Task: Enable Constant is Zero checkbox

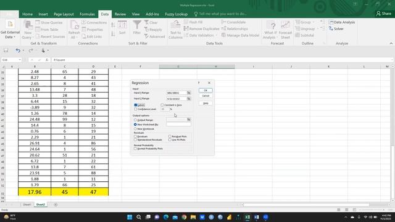Action: coord(162,105)
